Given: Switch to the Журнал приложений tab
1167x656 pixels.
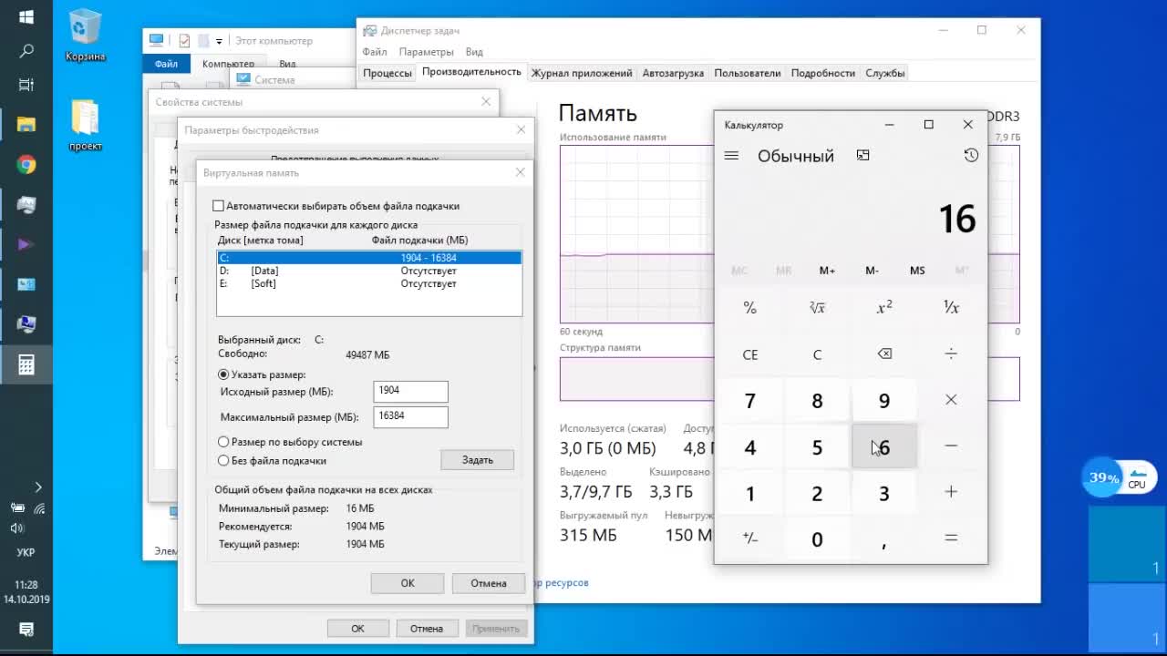Looking at the screenshot, I should coord(582,73).
